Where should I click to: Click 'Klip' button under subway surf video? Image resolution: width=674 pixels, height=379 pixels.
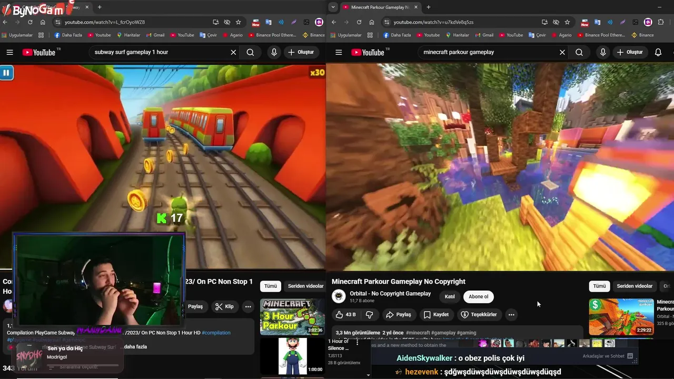[x=224, y=306]
